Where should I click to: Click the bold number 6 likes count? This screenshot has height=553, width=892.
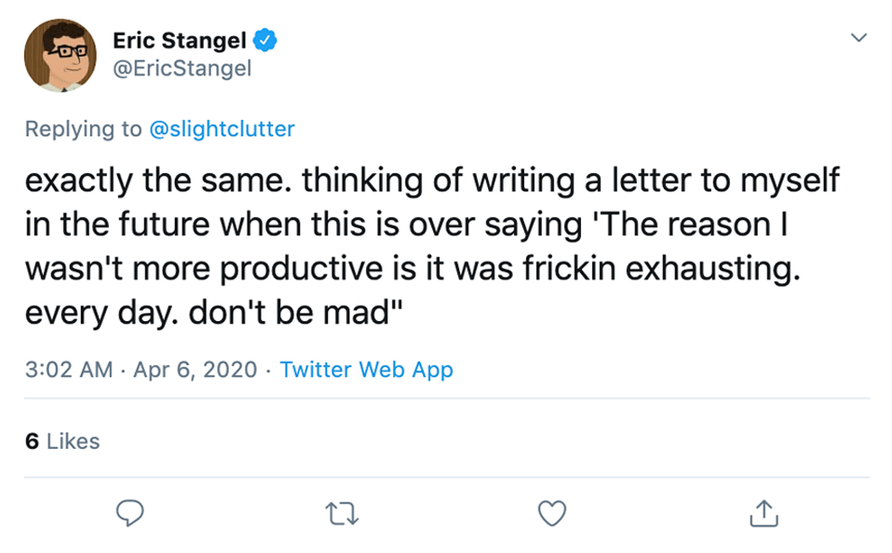pyautogui.click(x=32, y=441)
